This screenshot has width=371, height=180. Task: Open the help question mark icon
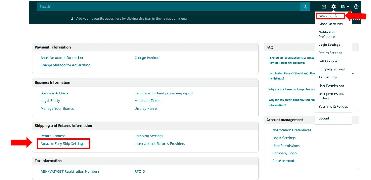tap(356, 7)
